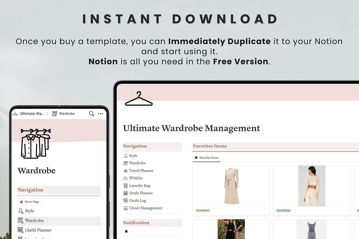Expand the dropdown arrow next to bell
359x239 pixels.
pyautogui.click(x=132, y=232)
